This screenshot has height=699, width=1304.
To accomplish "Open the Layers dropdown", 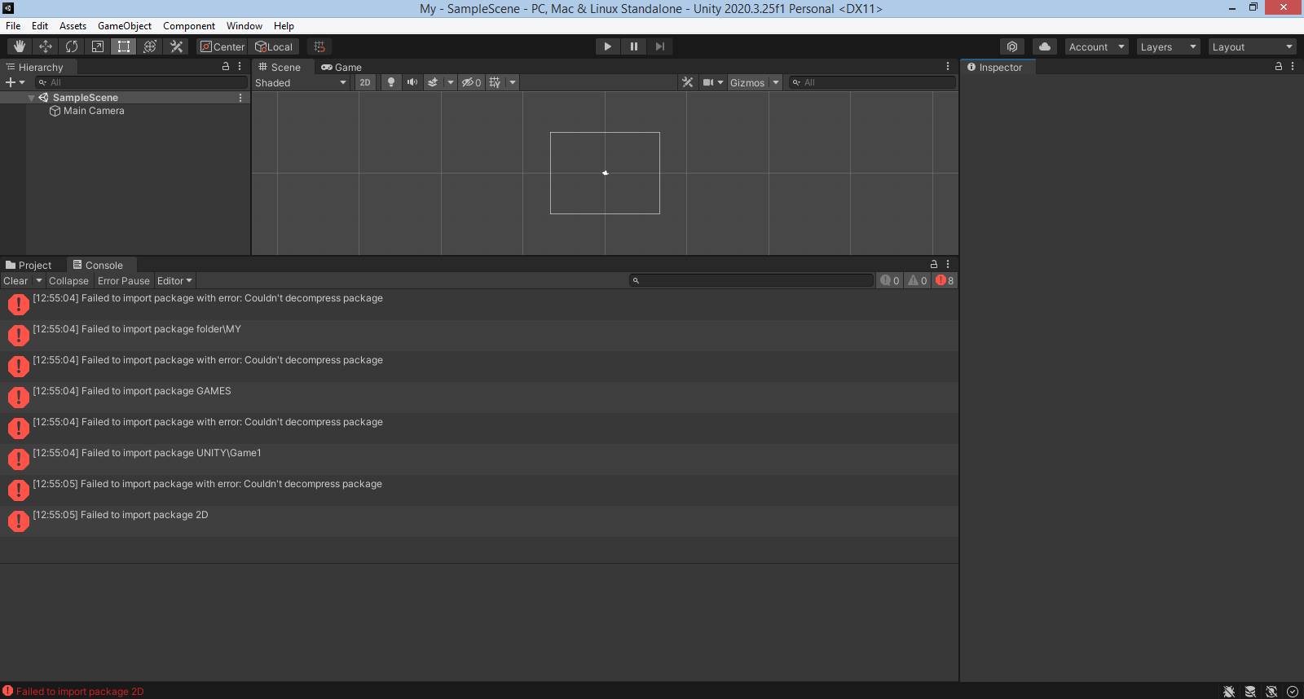I will 1168,46.
